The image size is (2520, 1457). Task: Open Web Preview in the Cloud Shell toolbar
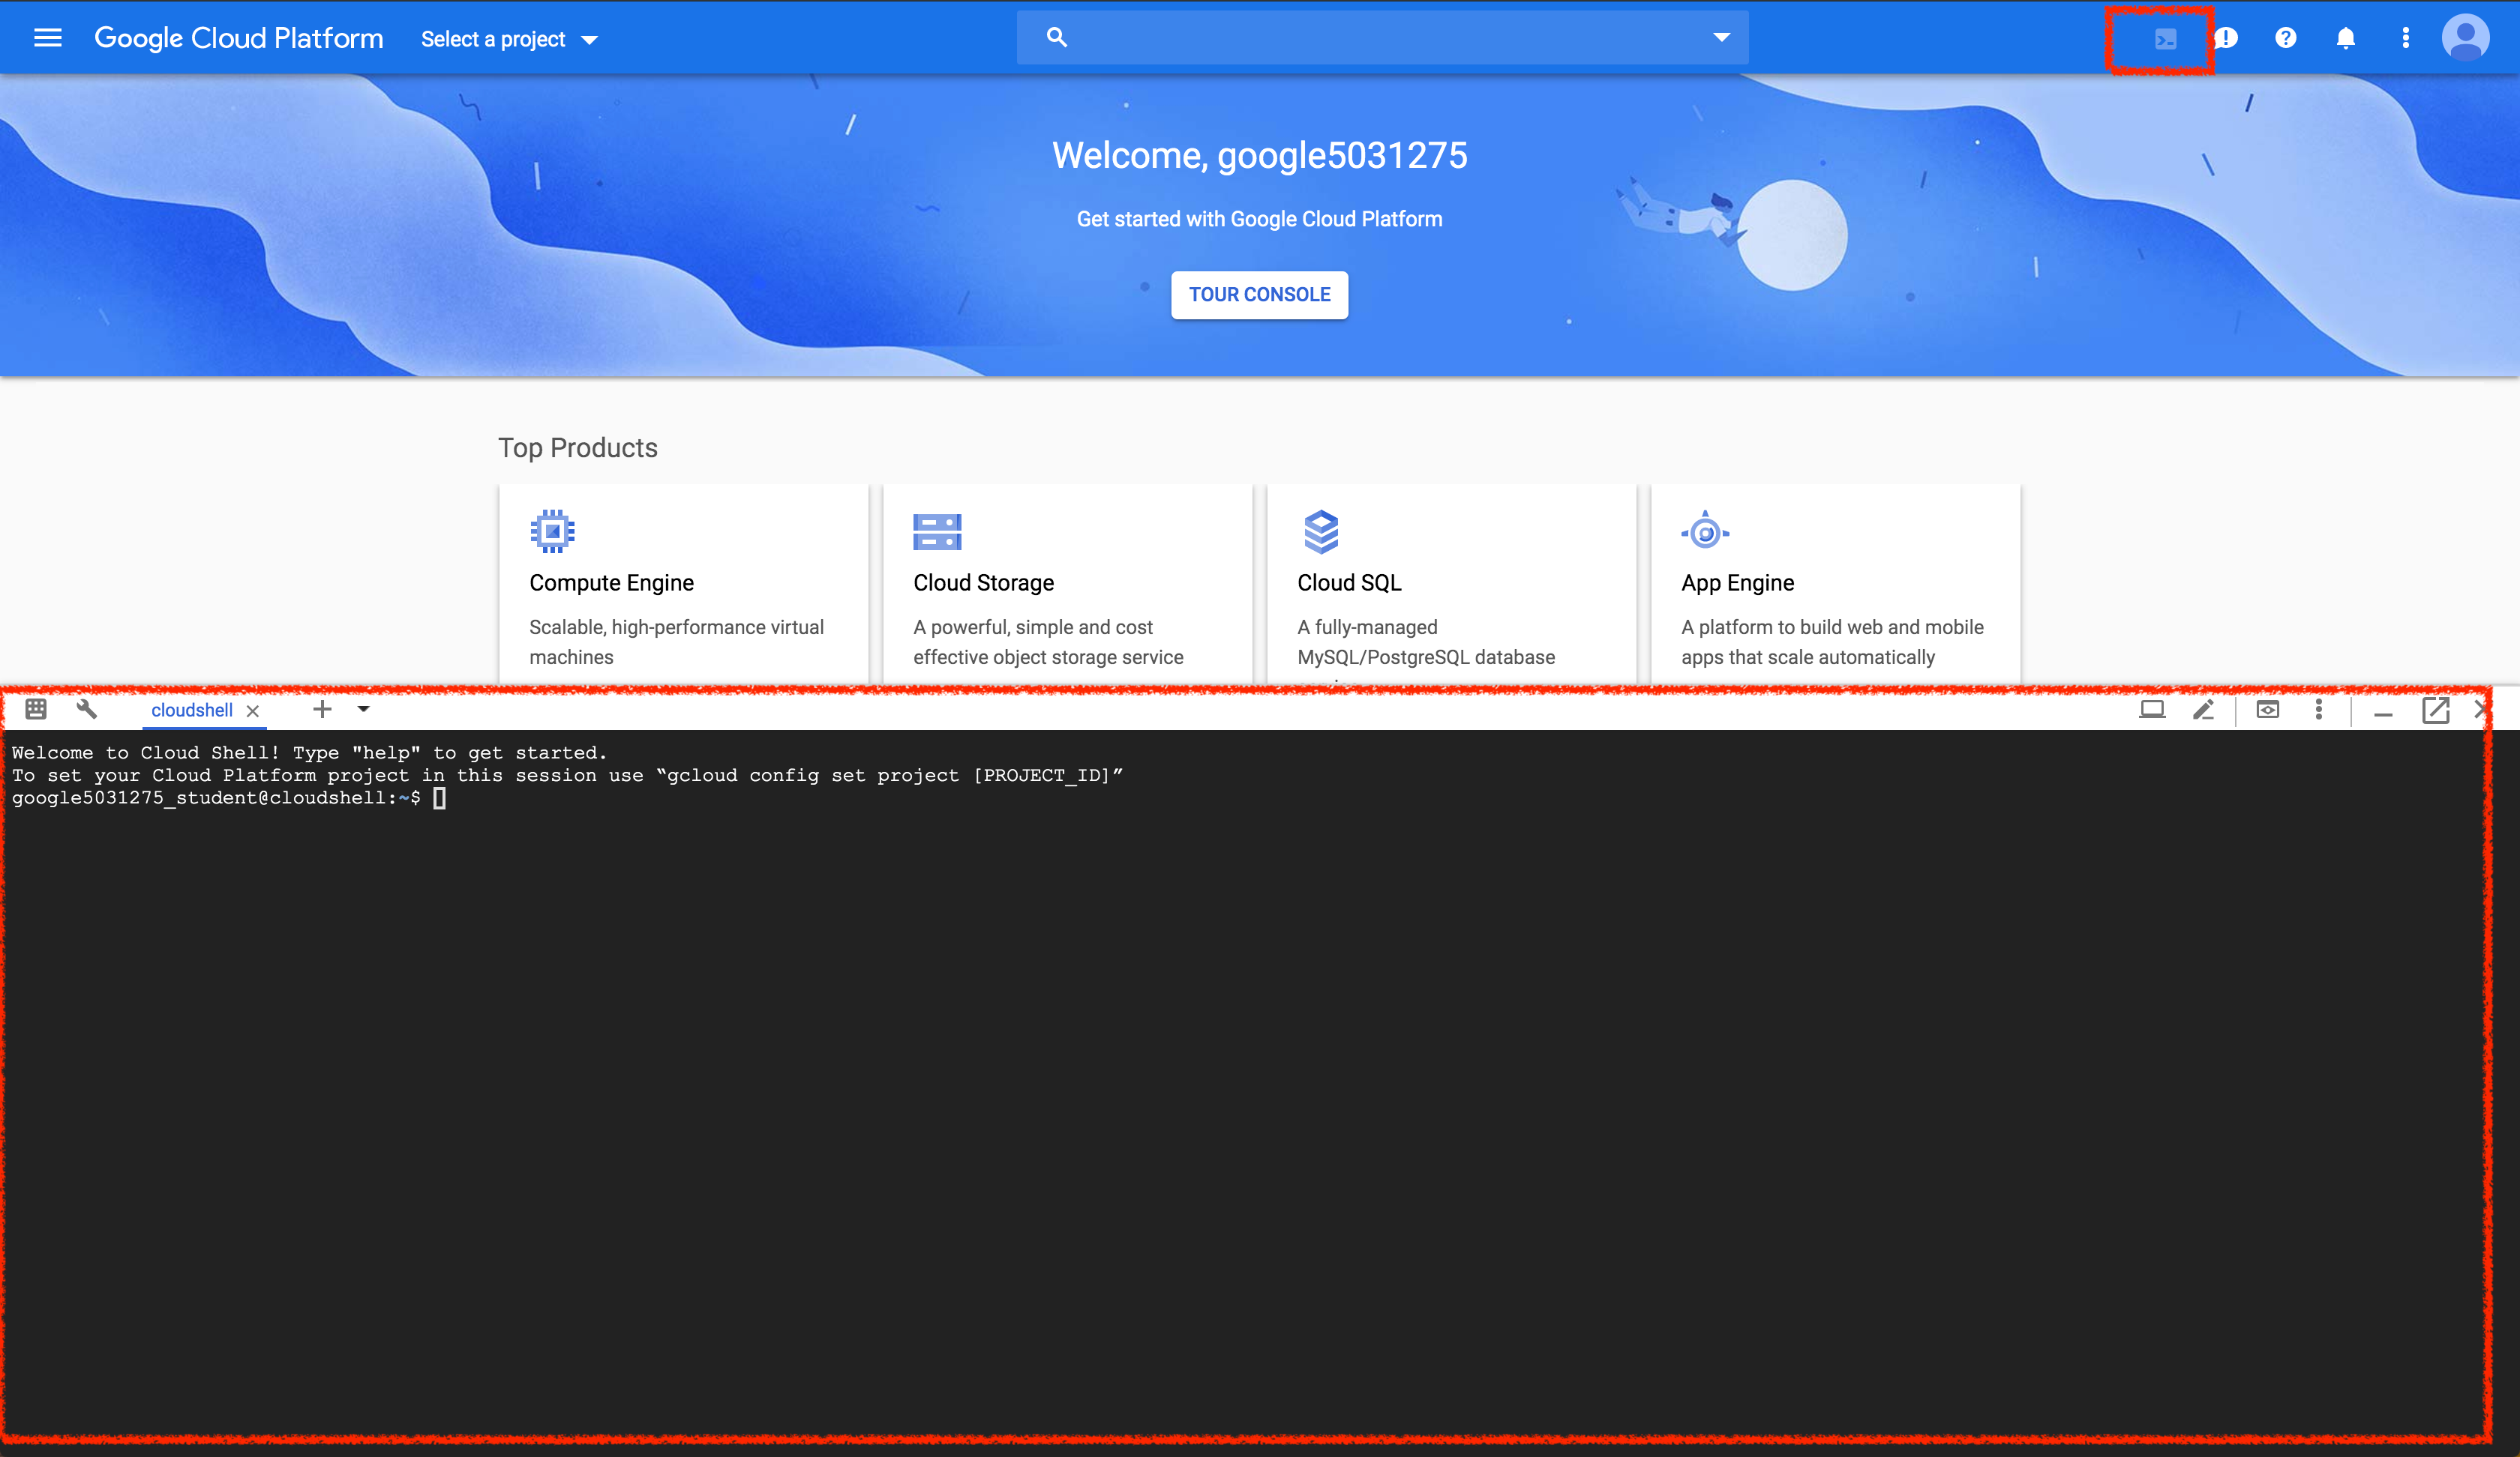[2268, 711]
